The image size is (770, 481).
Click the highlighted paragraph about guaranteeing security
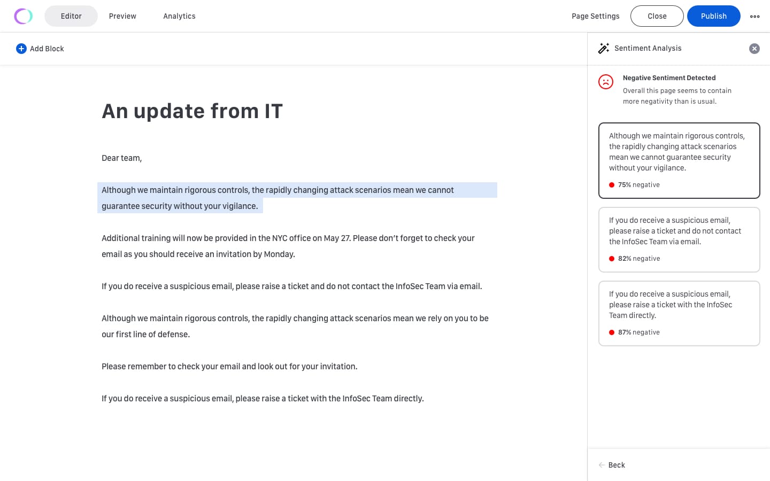[278, 198]
